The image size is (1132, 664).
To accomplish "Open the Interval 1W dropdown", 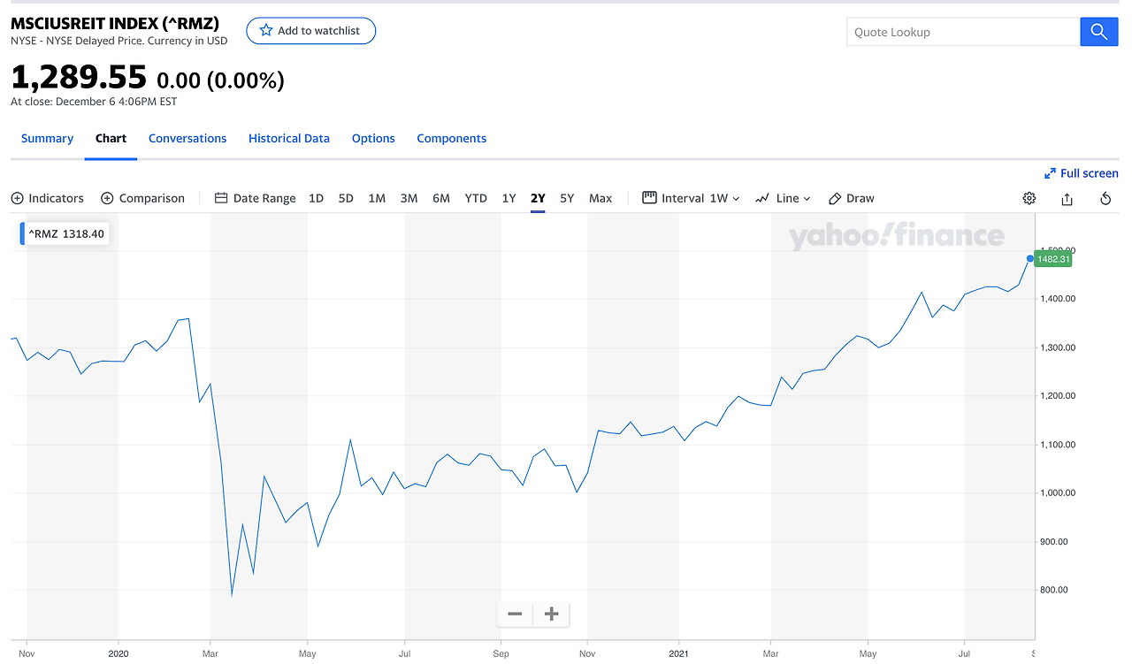I will pos(692,198).
